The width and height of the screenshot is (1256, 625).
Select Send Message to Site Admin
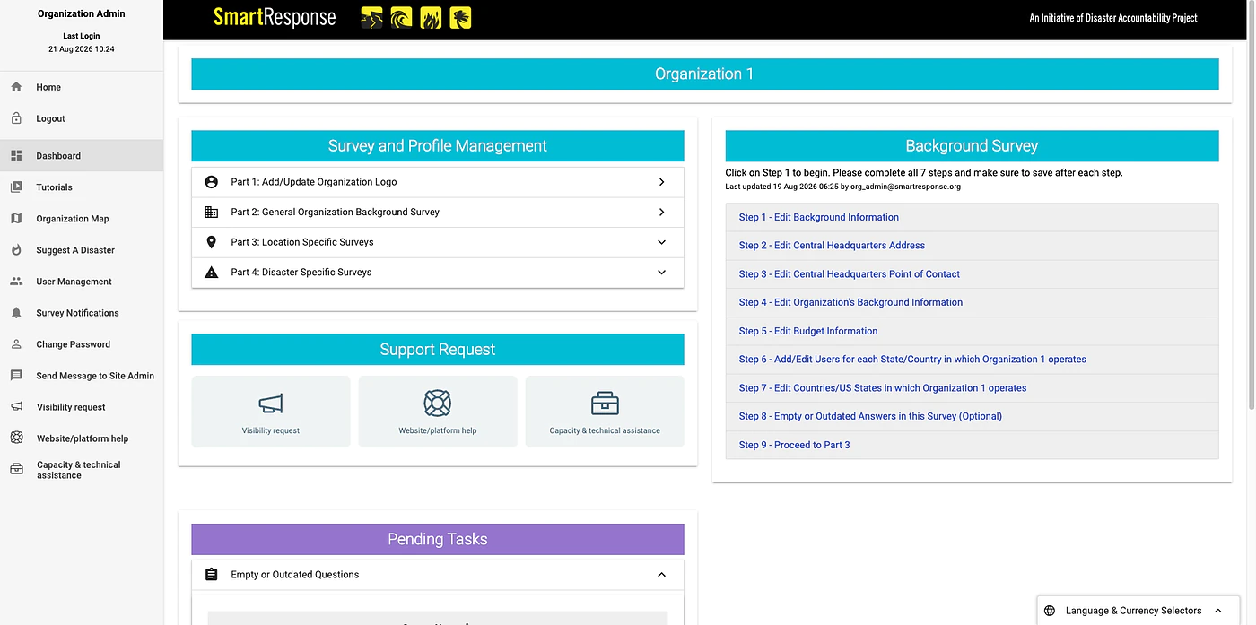95,376
